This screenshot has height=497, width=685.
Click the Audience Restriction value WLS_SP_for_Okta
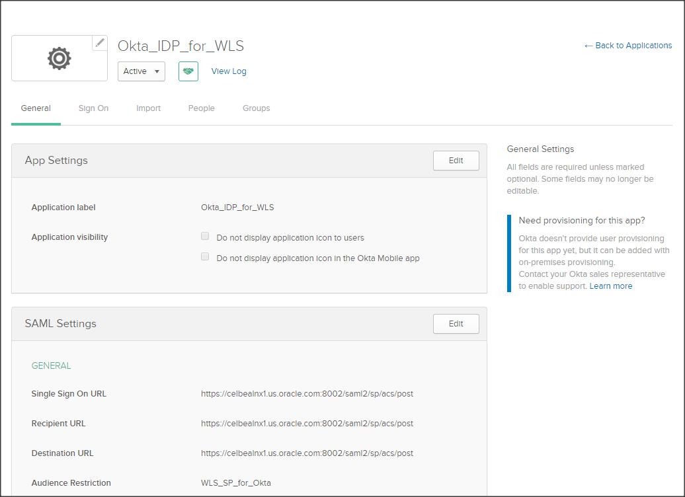click(235, 483)
